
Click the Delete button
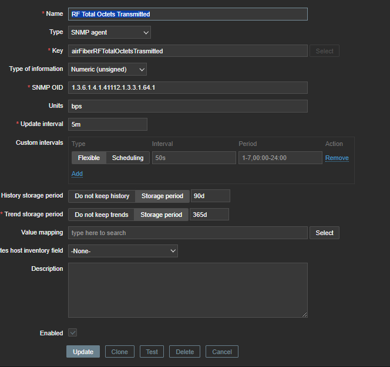pos(184,352)
